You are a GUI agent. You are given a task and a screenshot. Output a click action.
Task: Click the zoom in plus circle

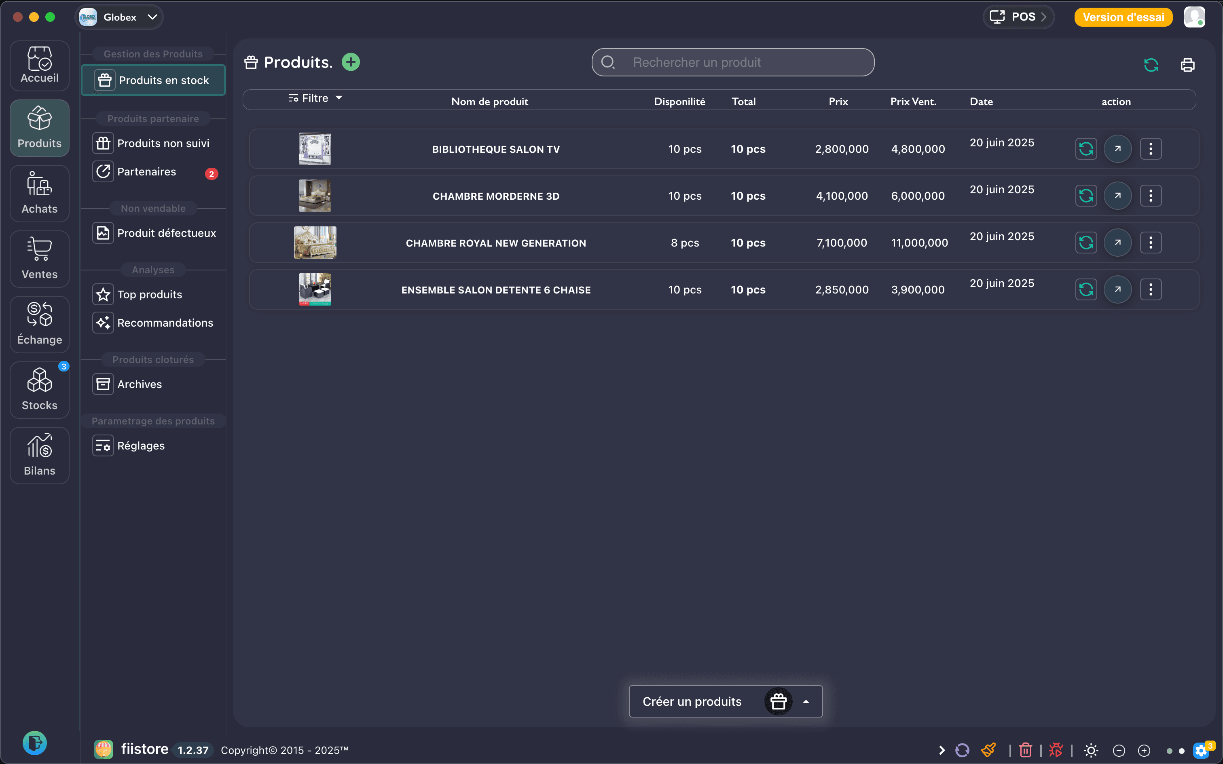click(1144, 750)
